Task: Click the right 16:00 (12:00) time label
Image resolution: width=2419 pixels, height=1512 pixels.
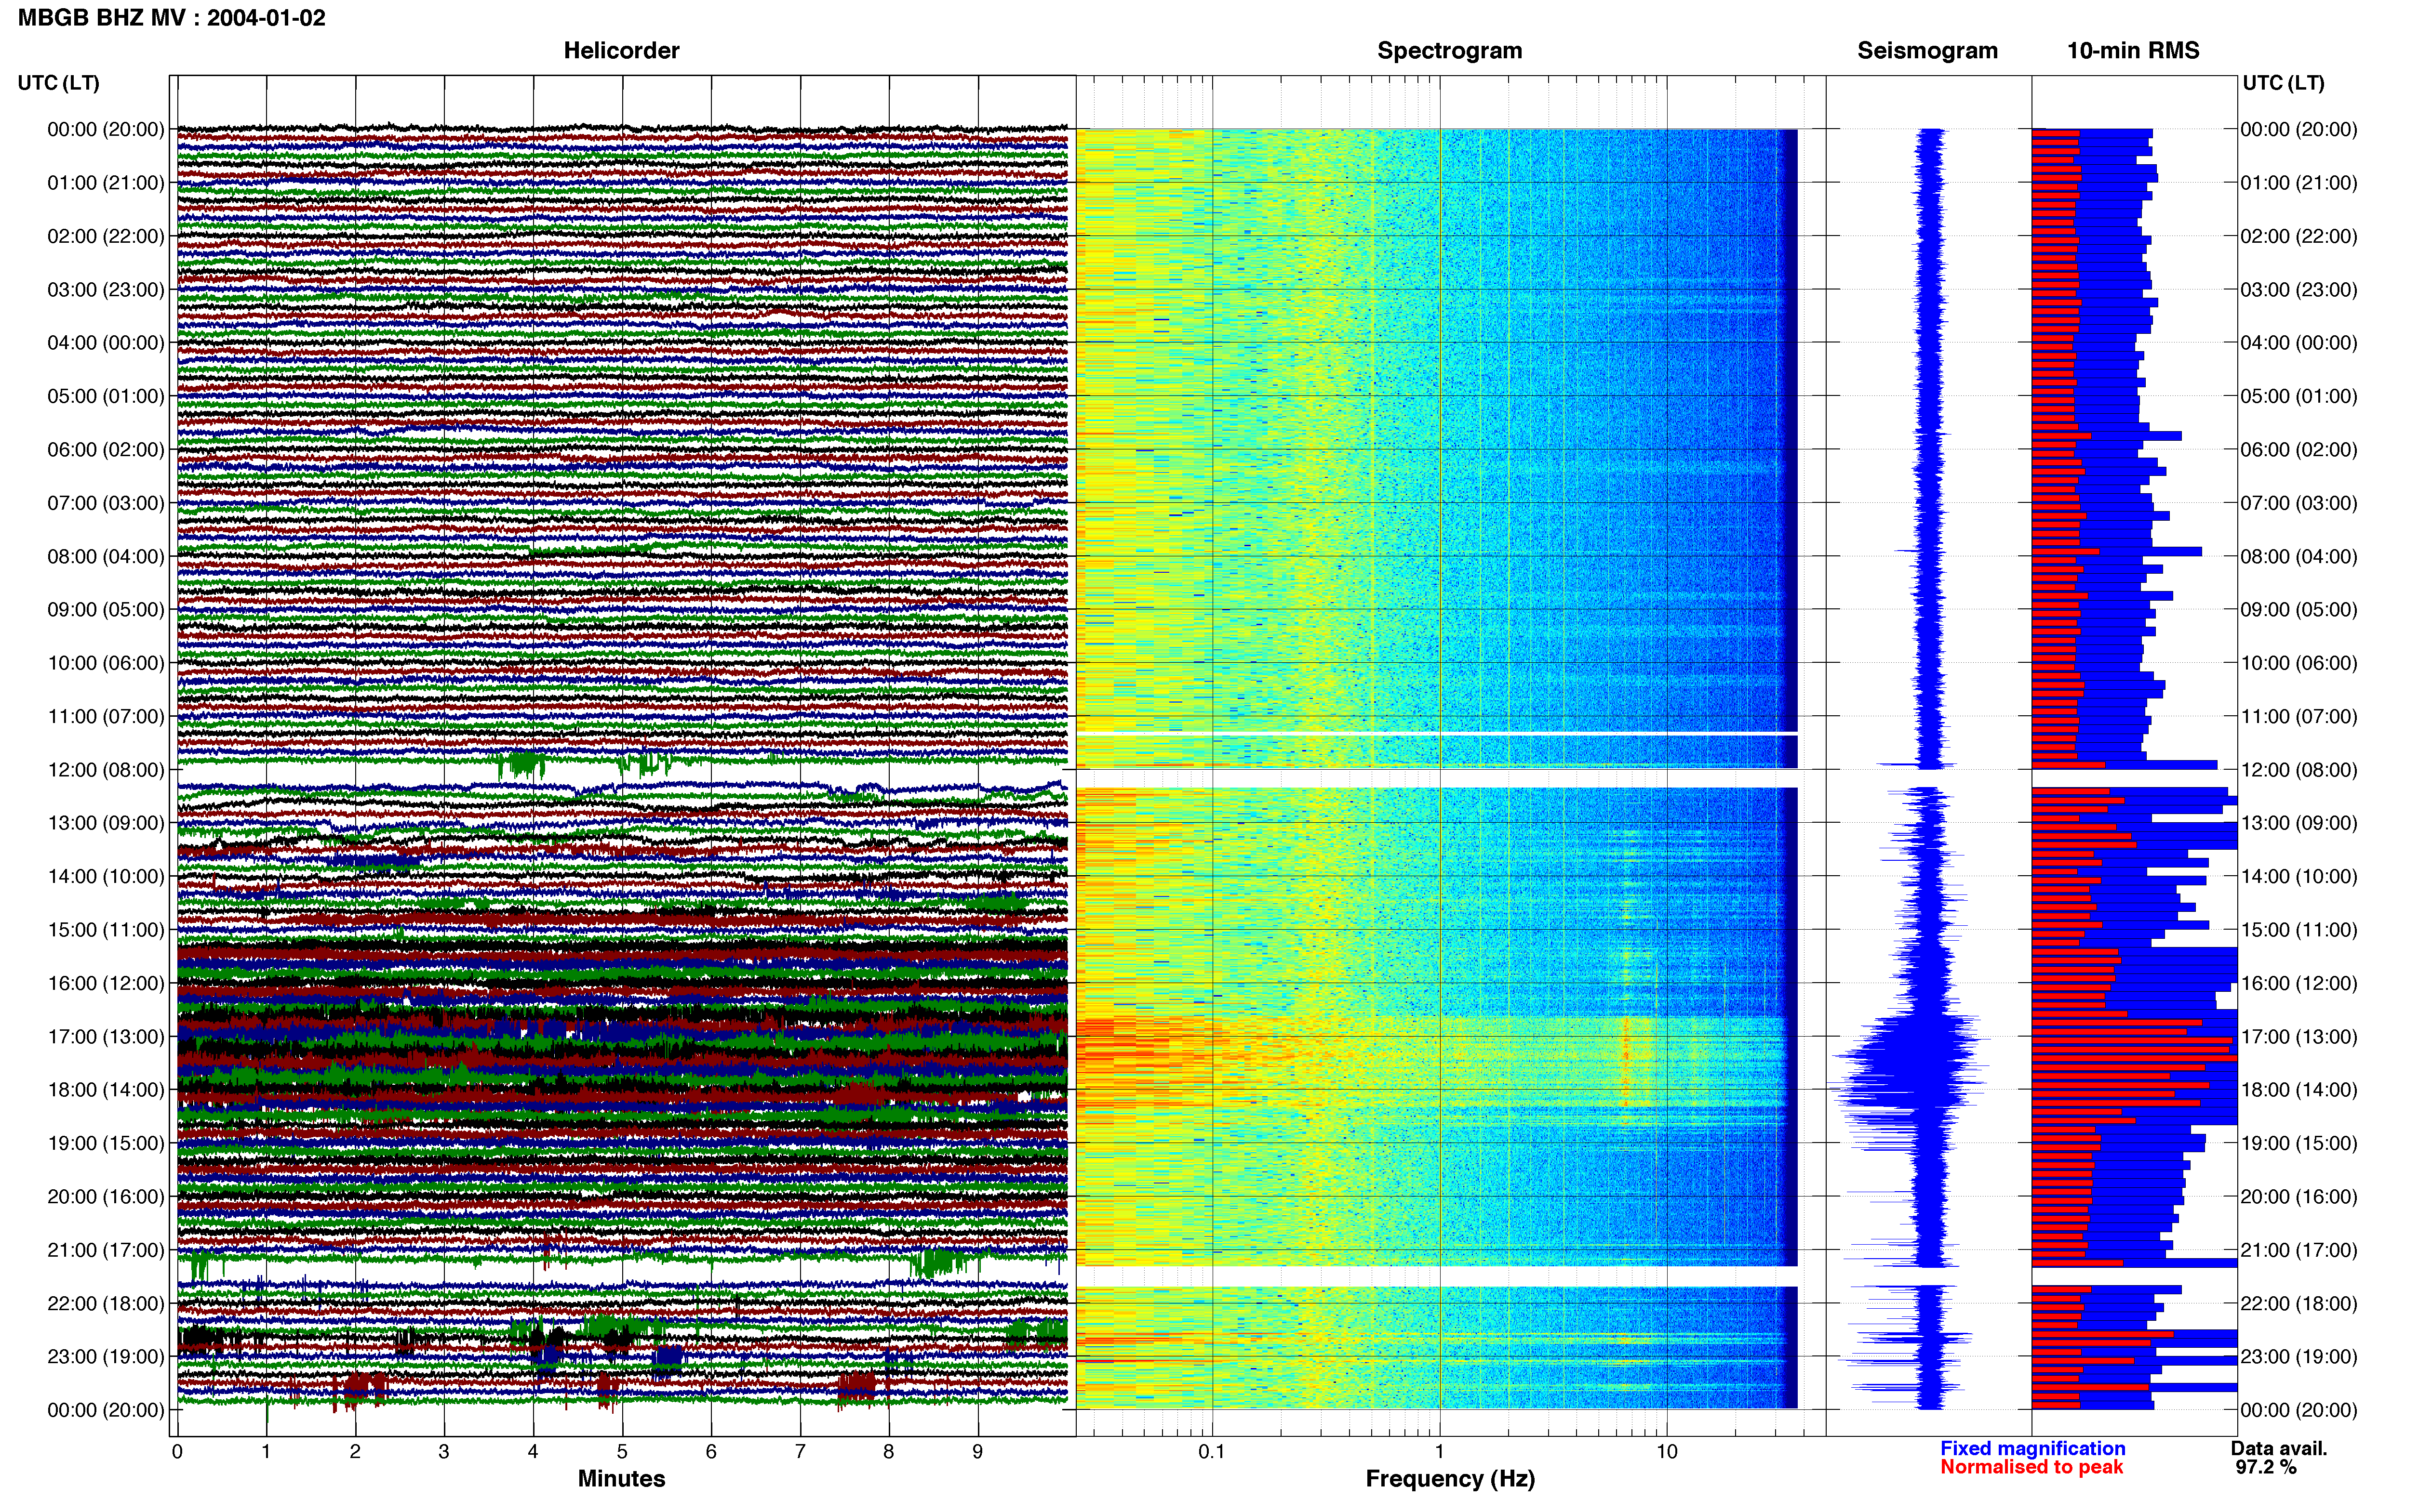Action: click(2299, 983)
